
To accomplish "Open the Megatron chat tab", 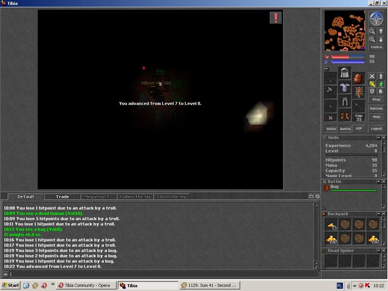I will pos(99,197).
